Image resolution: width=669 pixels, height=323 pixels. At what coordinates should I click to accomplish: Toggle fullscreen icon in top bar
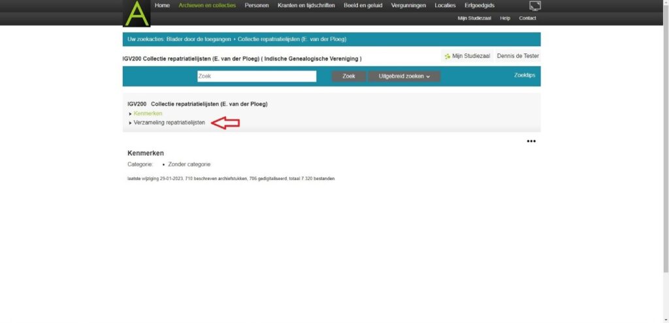click(x=534, y=6)
